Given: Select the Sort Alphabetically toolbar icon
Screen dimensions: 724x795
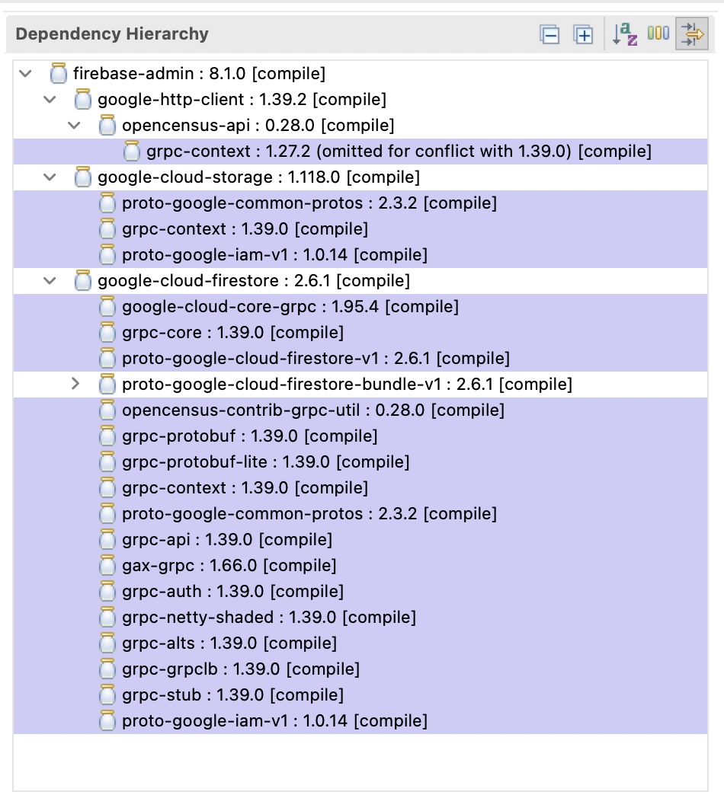Looking at the screenshot, I should (624, 34).
